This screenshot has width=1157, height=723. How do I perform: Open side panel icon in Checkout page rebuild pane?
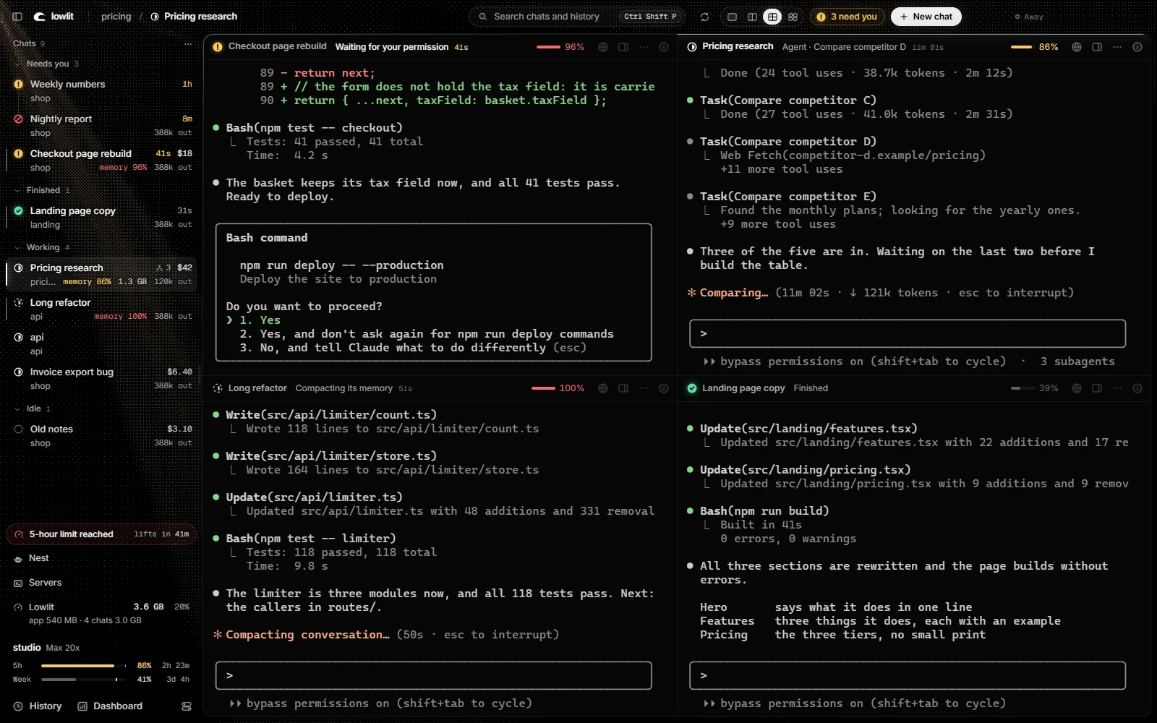coord(623,47)
